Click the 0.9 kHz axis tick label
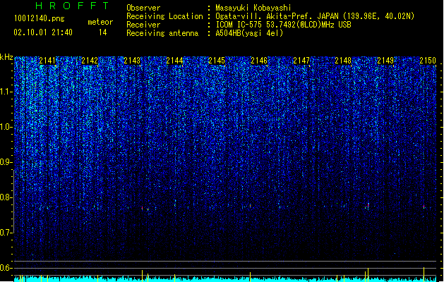The width and height of the screenshot is (444, 282). coord(6,162)
